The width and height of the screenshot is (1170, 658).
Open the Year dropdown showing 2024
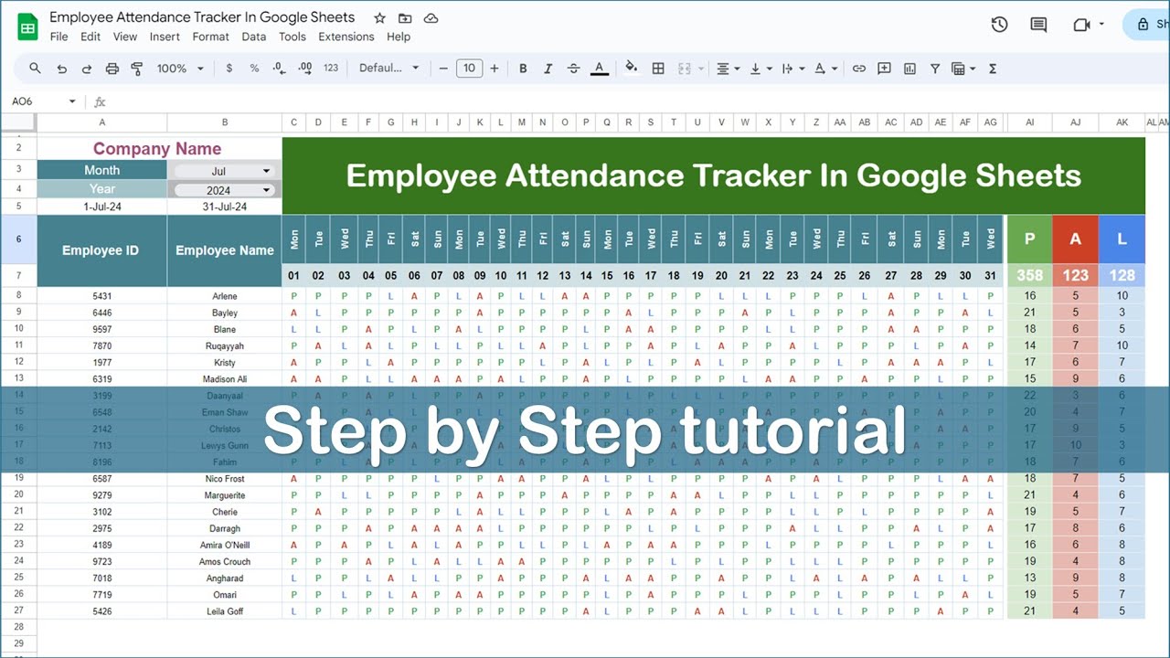225,190
